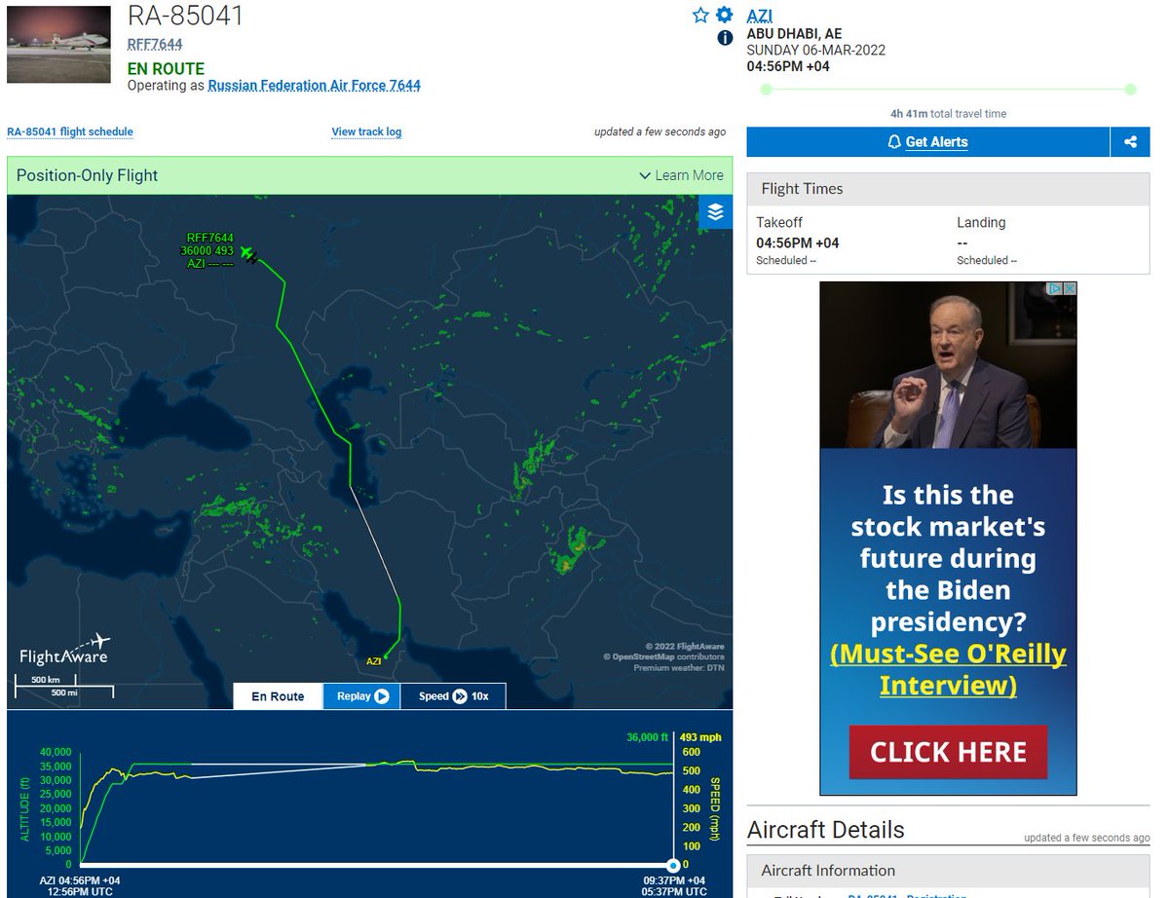Open the map layers icon
This screenshot has height=898, width=1169.
coord(715,212)
